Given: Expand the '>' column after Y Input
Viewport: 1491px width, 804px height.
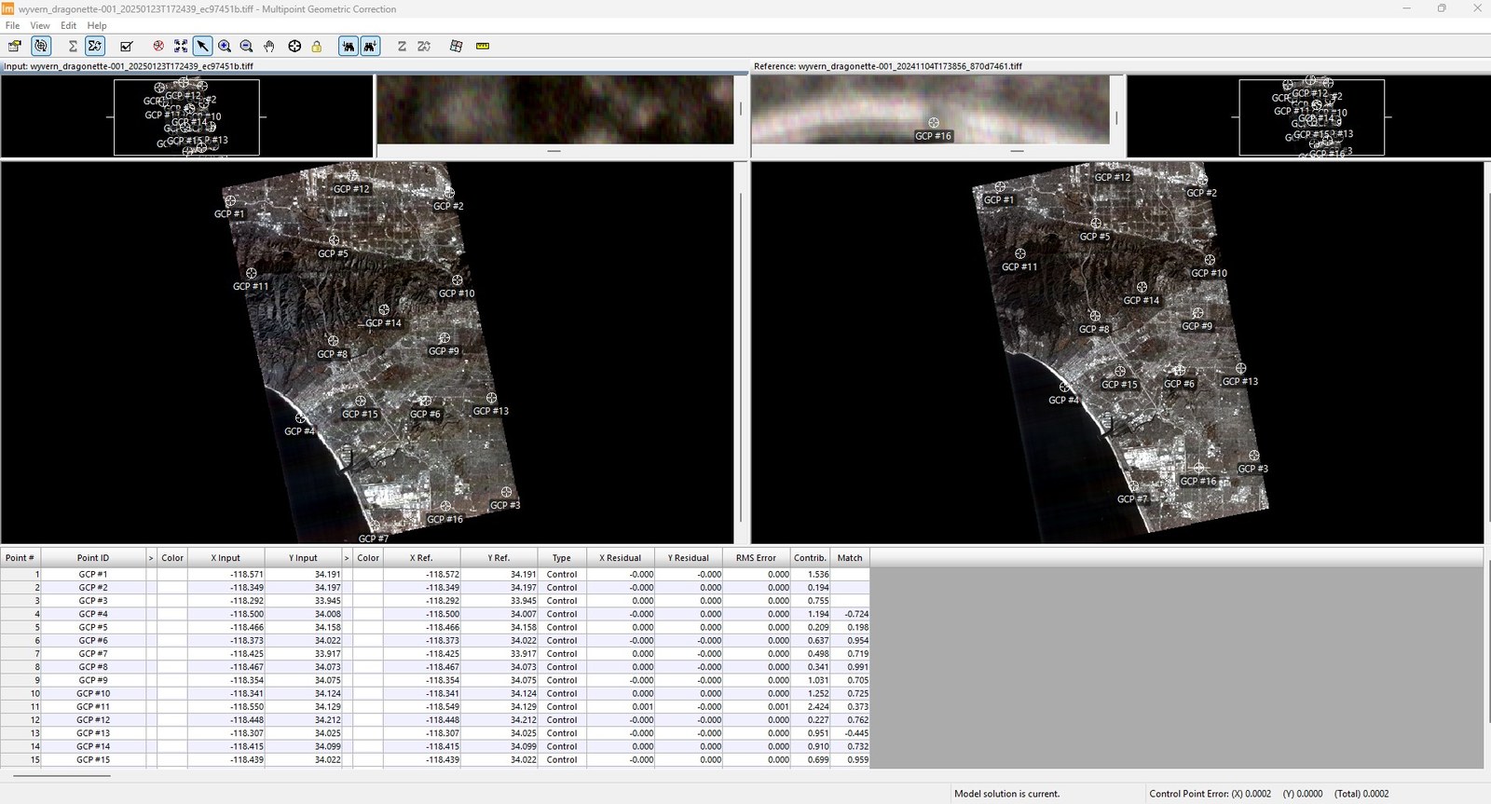Looking at the screenshot, I should [x=347, y=558].
